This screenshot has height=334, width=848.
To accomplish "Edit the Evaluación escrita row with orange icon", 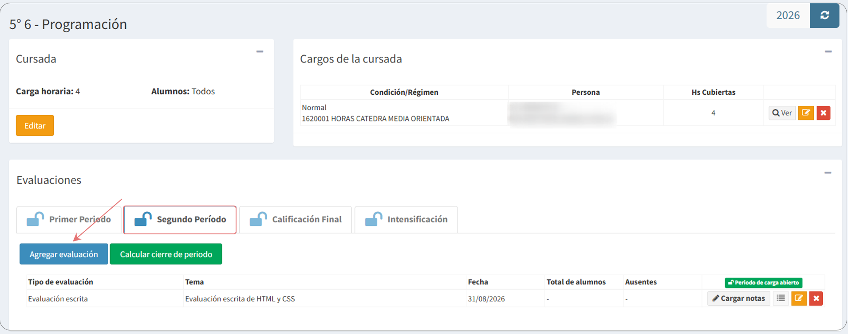I will (x=799, y=299).
